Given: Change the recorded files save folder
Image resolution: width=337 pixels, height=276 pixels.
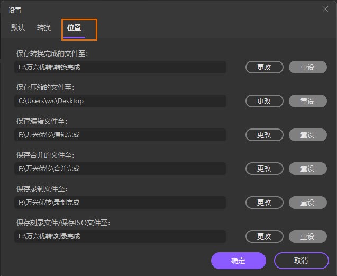Looking at the screenshot, I should coord(264,203).
